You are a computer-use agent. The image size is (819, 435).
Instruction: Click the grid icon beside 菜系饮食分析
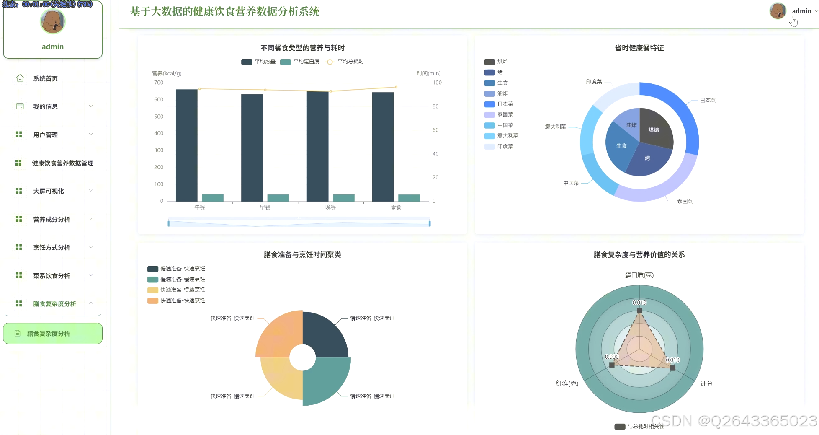[x=19, y=275]
